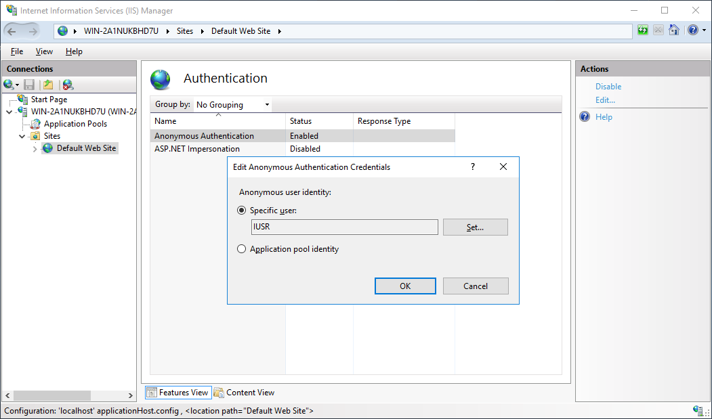Click the Set... button
This screenshot has height=419, width=712.
pyautogui.click(x=475, y=227)
